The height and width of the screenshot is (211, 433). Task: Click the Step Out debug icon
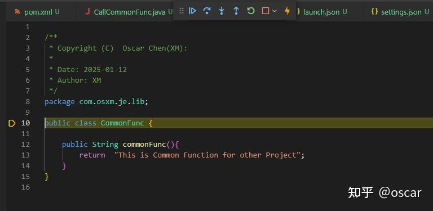tap(236, 11)
